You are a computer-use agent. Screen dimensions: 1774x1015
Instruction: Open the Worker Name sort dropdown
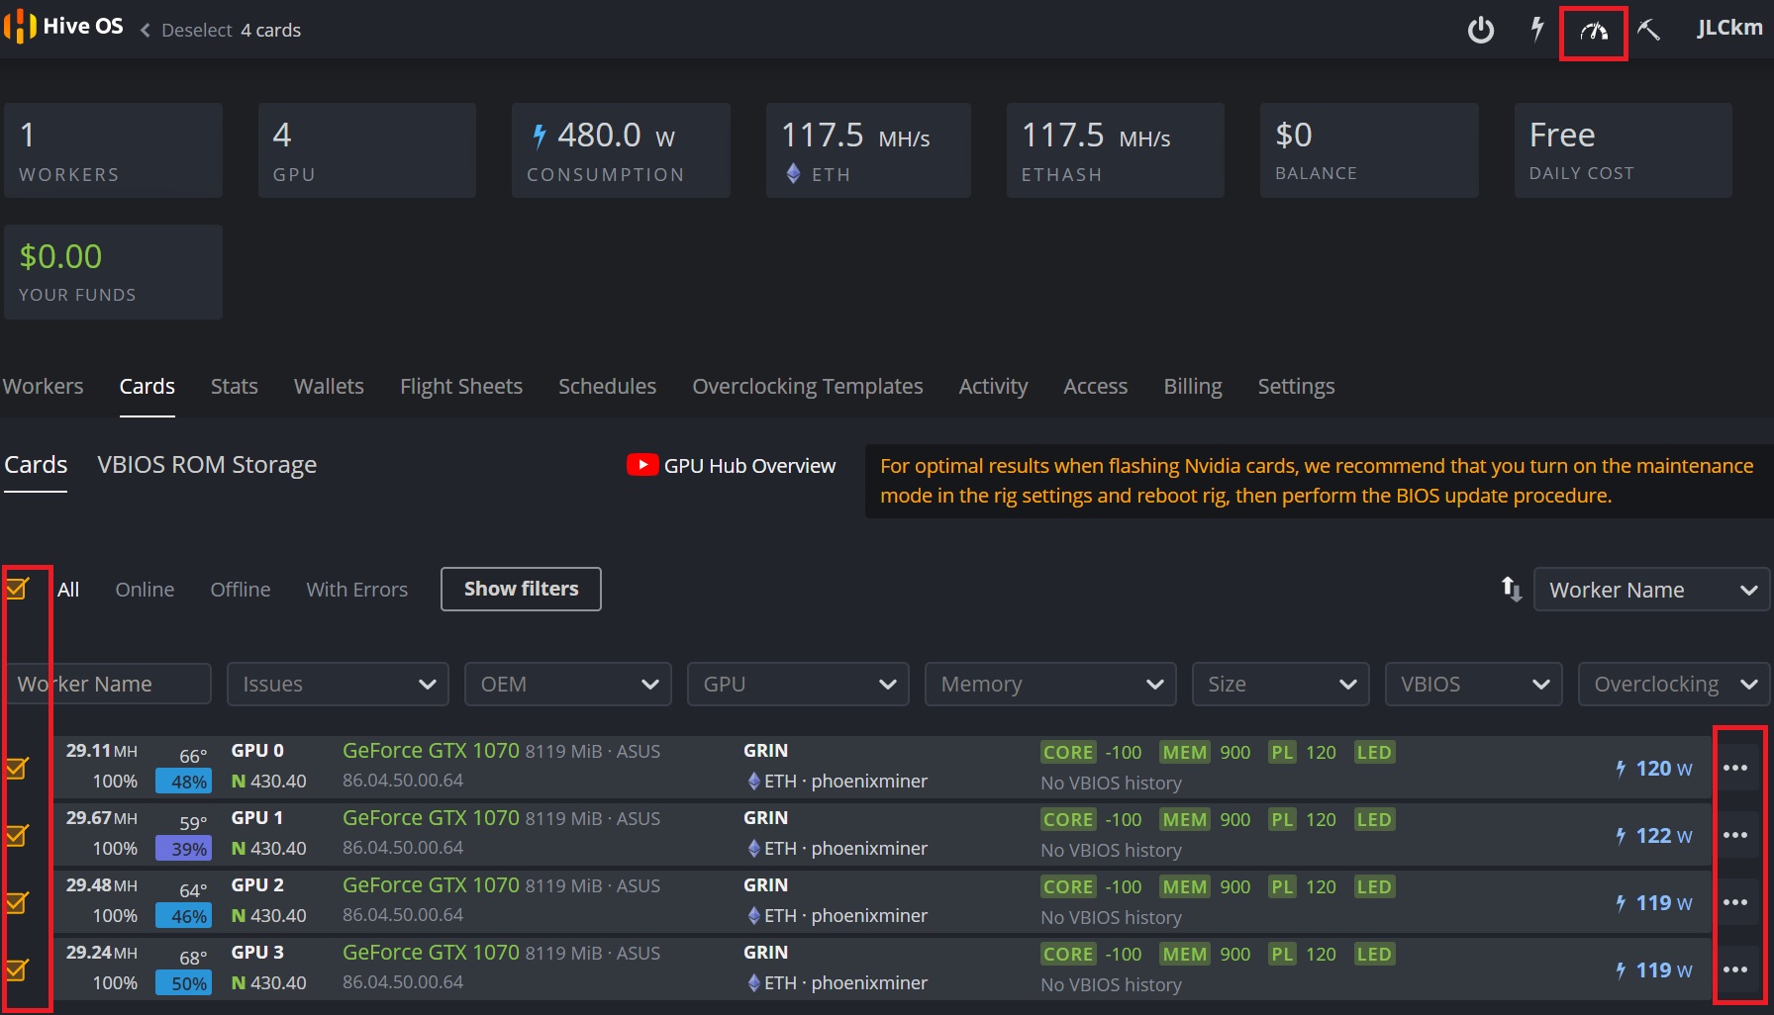pyautogui.click(x=1651, y=590)
